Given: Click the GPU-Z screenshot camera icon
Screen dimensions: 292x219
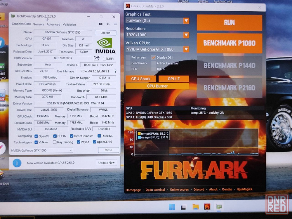Looking at the screenshot, I should point(100,24).
